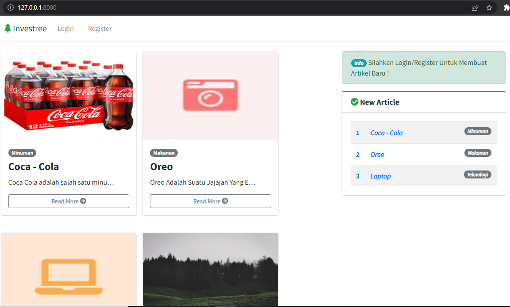The width and height of the screenshot is (510, 307).
Task: Open the Laptop link in New Article list
Action: pos(380,176)
